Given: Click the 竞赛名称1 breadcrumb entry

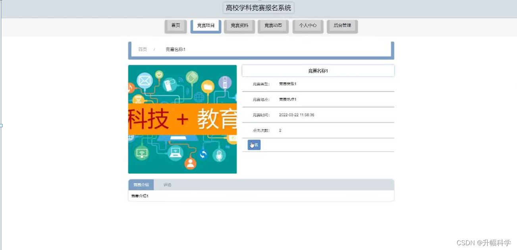Looking at the screenshot, I should click(x=175, y=49).
